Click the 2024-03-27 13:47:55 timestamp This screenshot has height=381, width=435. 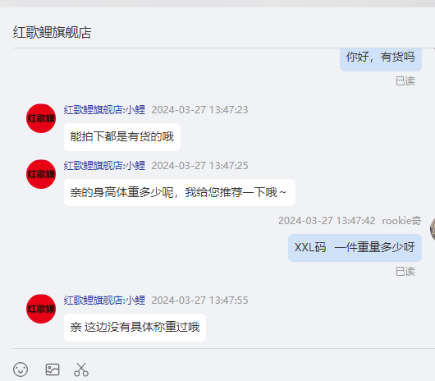tap(199, 301)
